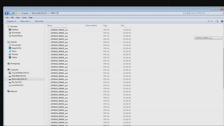Screen dimensions: 224x126
Task: Click VIDEO-CIF in the address breadcrumb
Action: tap(55, 13)
